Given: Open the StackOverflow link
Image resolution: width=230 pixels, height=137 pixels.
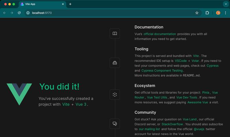Looking at the screenshot, I should [x=172, y=124].
